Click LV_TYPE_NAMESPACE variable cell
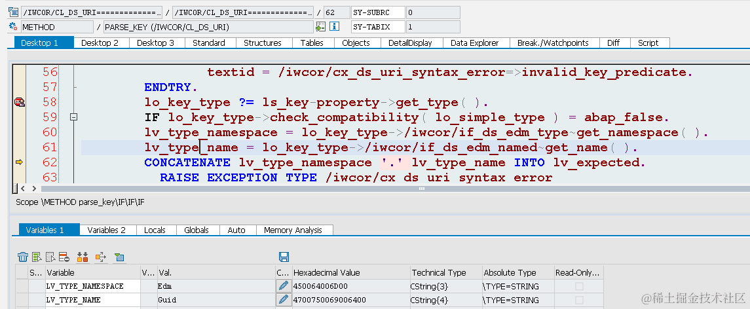 [93, 286]
